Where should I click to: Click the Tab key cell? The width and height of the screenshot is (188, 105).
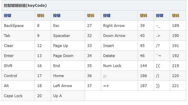[7, 36]
